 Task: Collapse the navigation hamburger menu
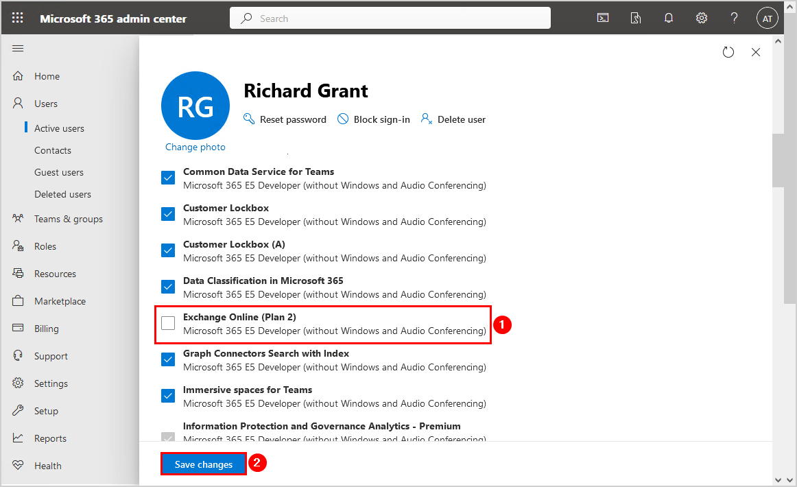click(18, 49)
